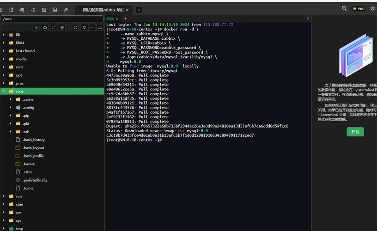Open the search magnifier in top bar

[x=344, y=9]
